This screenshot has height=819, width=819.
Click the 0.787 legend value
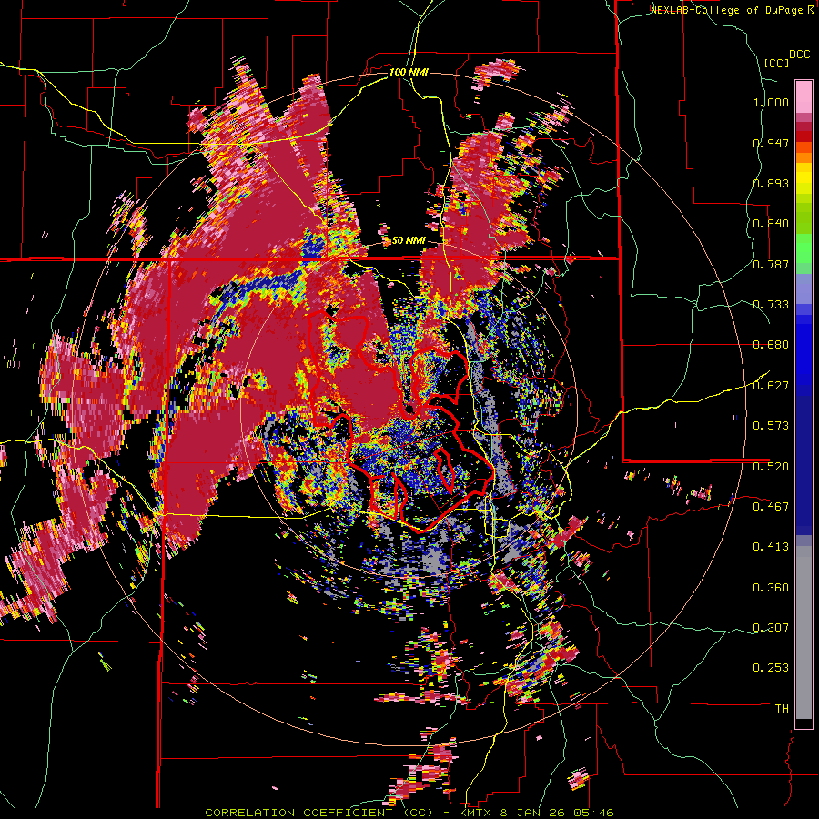click(771, 264)
